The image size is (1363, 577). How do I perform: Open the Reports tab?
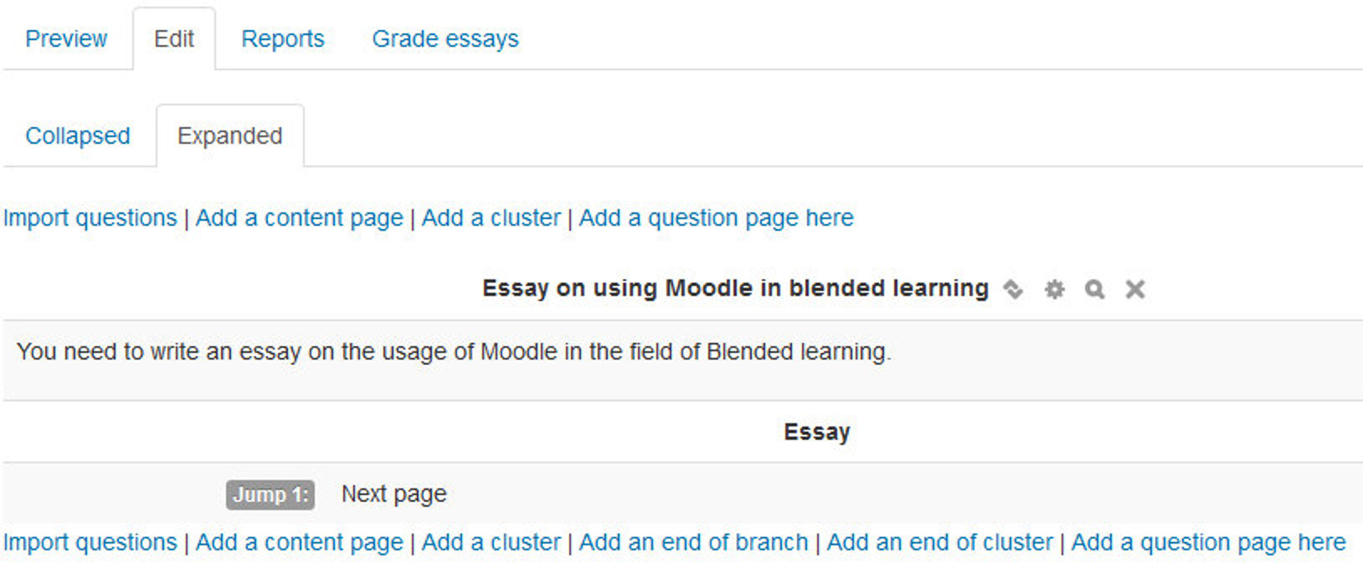282,38
